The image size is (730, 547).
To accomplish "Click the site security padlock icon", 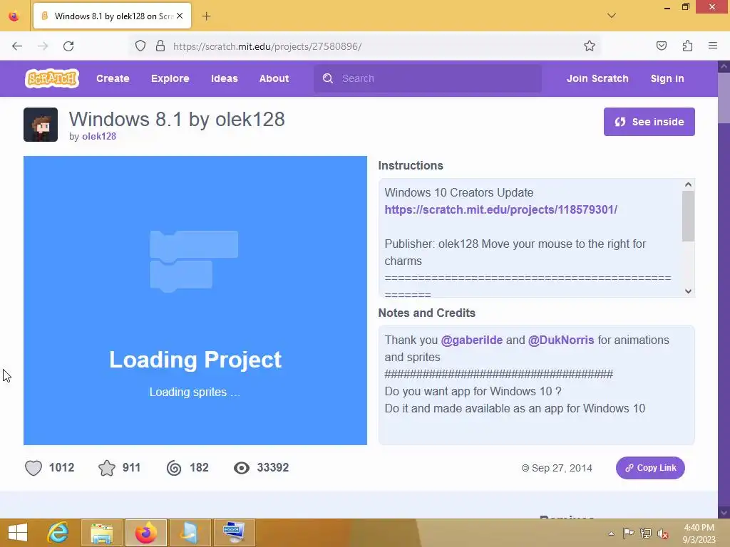I will tap(160, 46).
